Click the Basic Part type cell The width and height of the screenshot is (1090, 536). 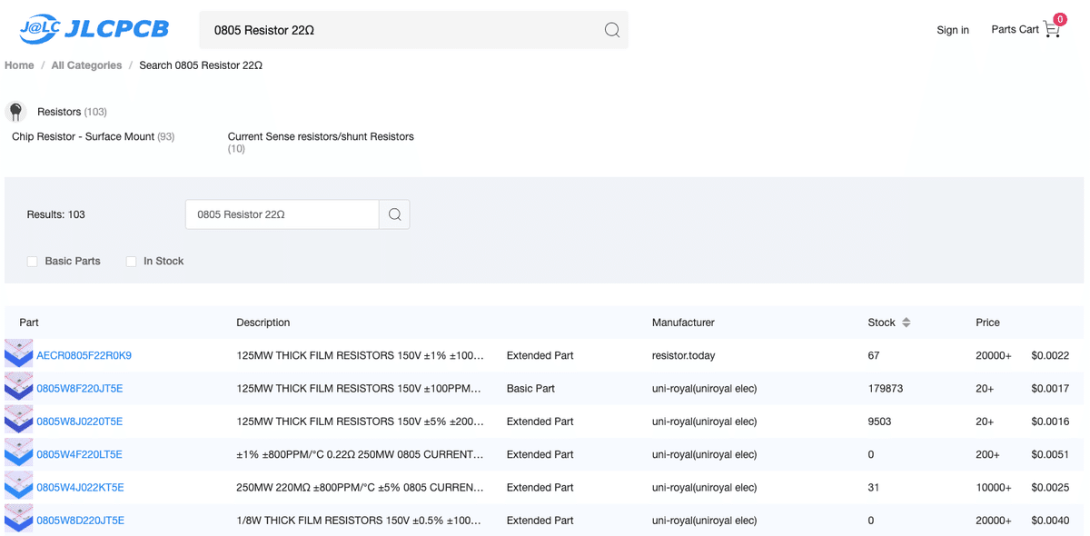pyautogui.click(x=530, y=388)
